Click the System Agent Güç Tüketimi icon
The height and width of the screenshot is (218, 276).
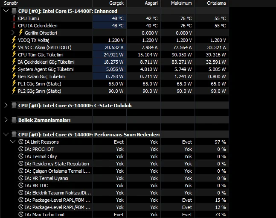[x=14, y=69]
